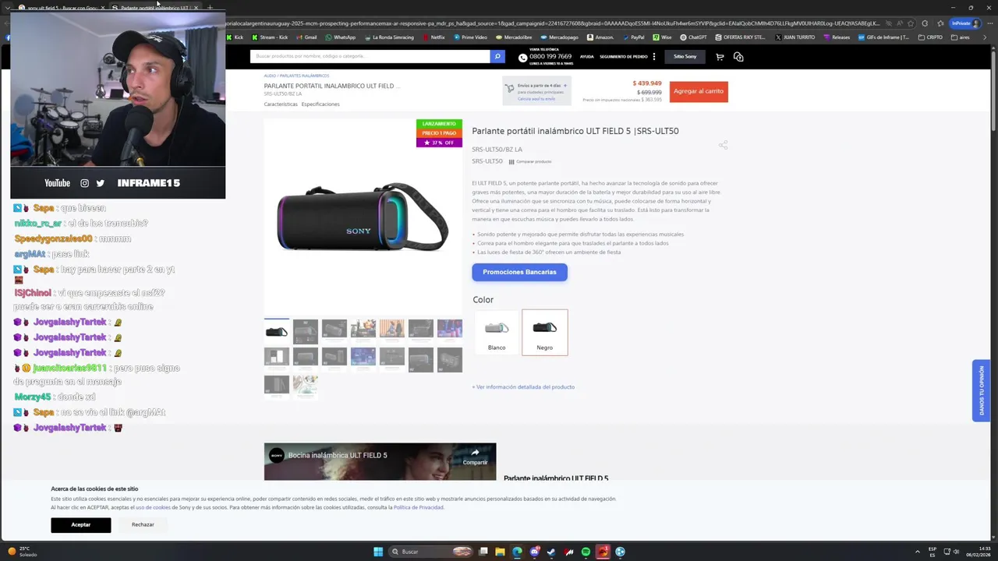This screenshot has height=561, width=998.
Task: Click the Agregar al carrito button
Action: click(x=699, y=91)
